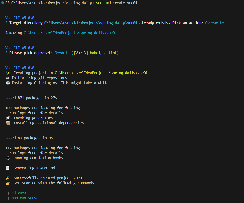Click 'Please pick a preset:' prompt

pos(31,53)
